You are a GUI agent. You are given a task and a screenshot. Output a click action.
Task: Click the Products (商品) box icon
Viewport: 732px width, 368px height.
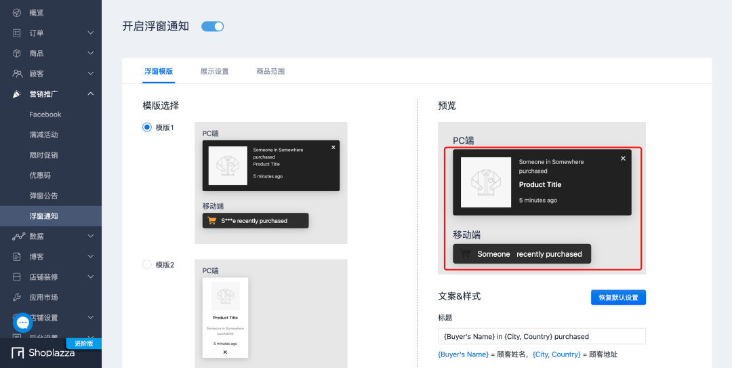[x=17, y=54]
